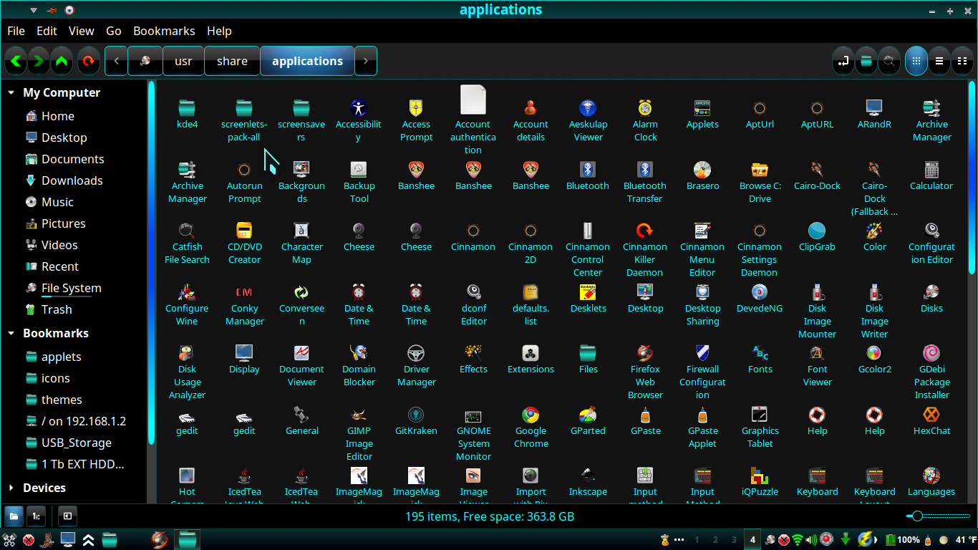Show places in sidebar

click(14, 516)
